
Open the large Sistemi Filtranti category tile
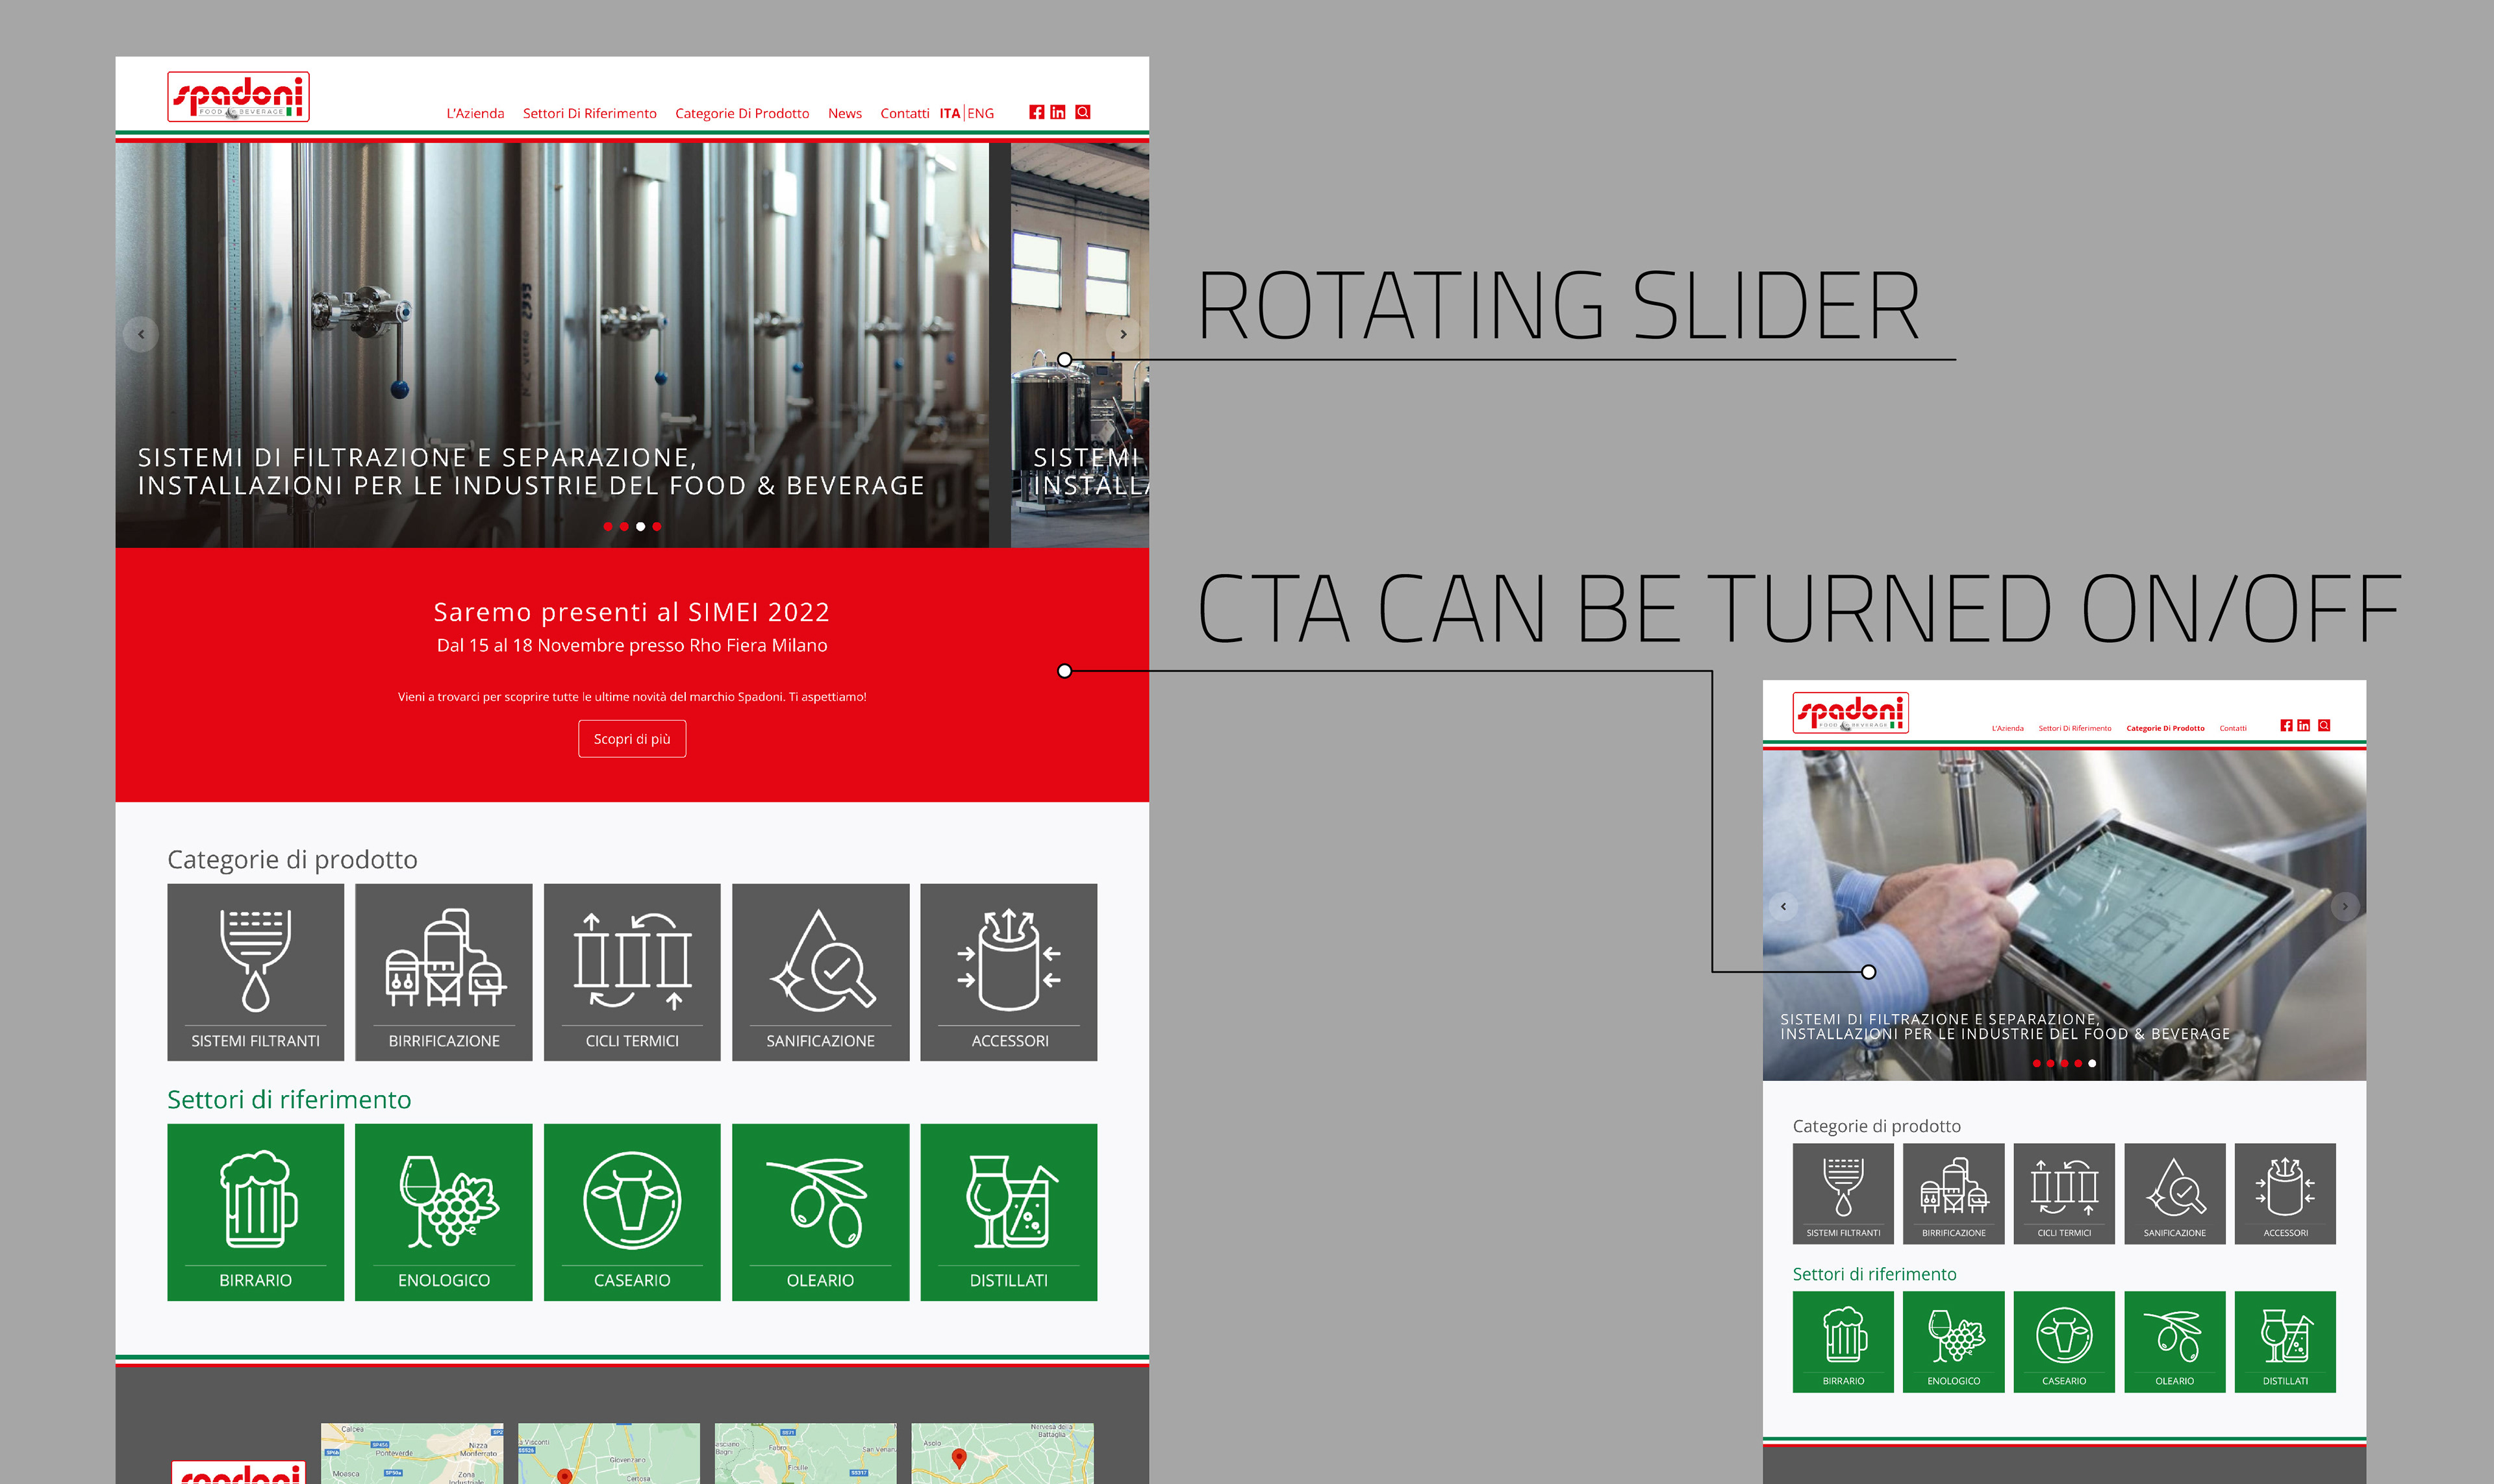[x=255, y=971]
